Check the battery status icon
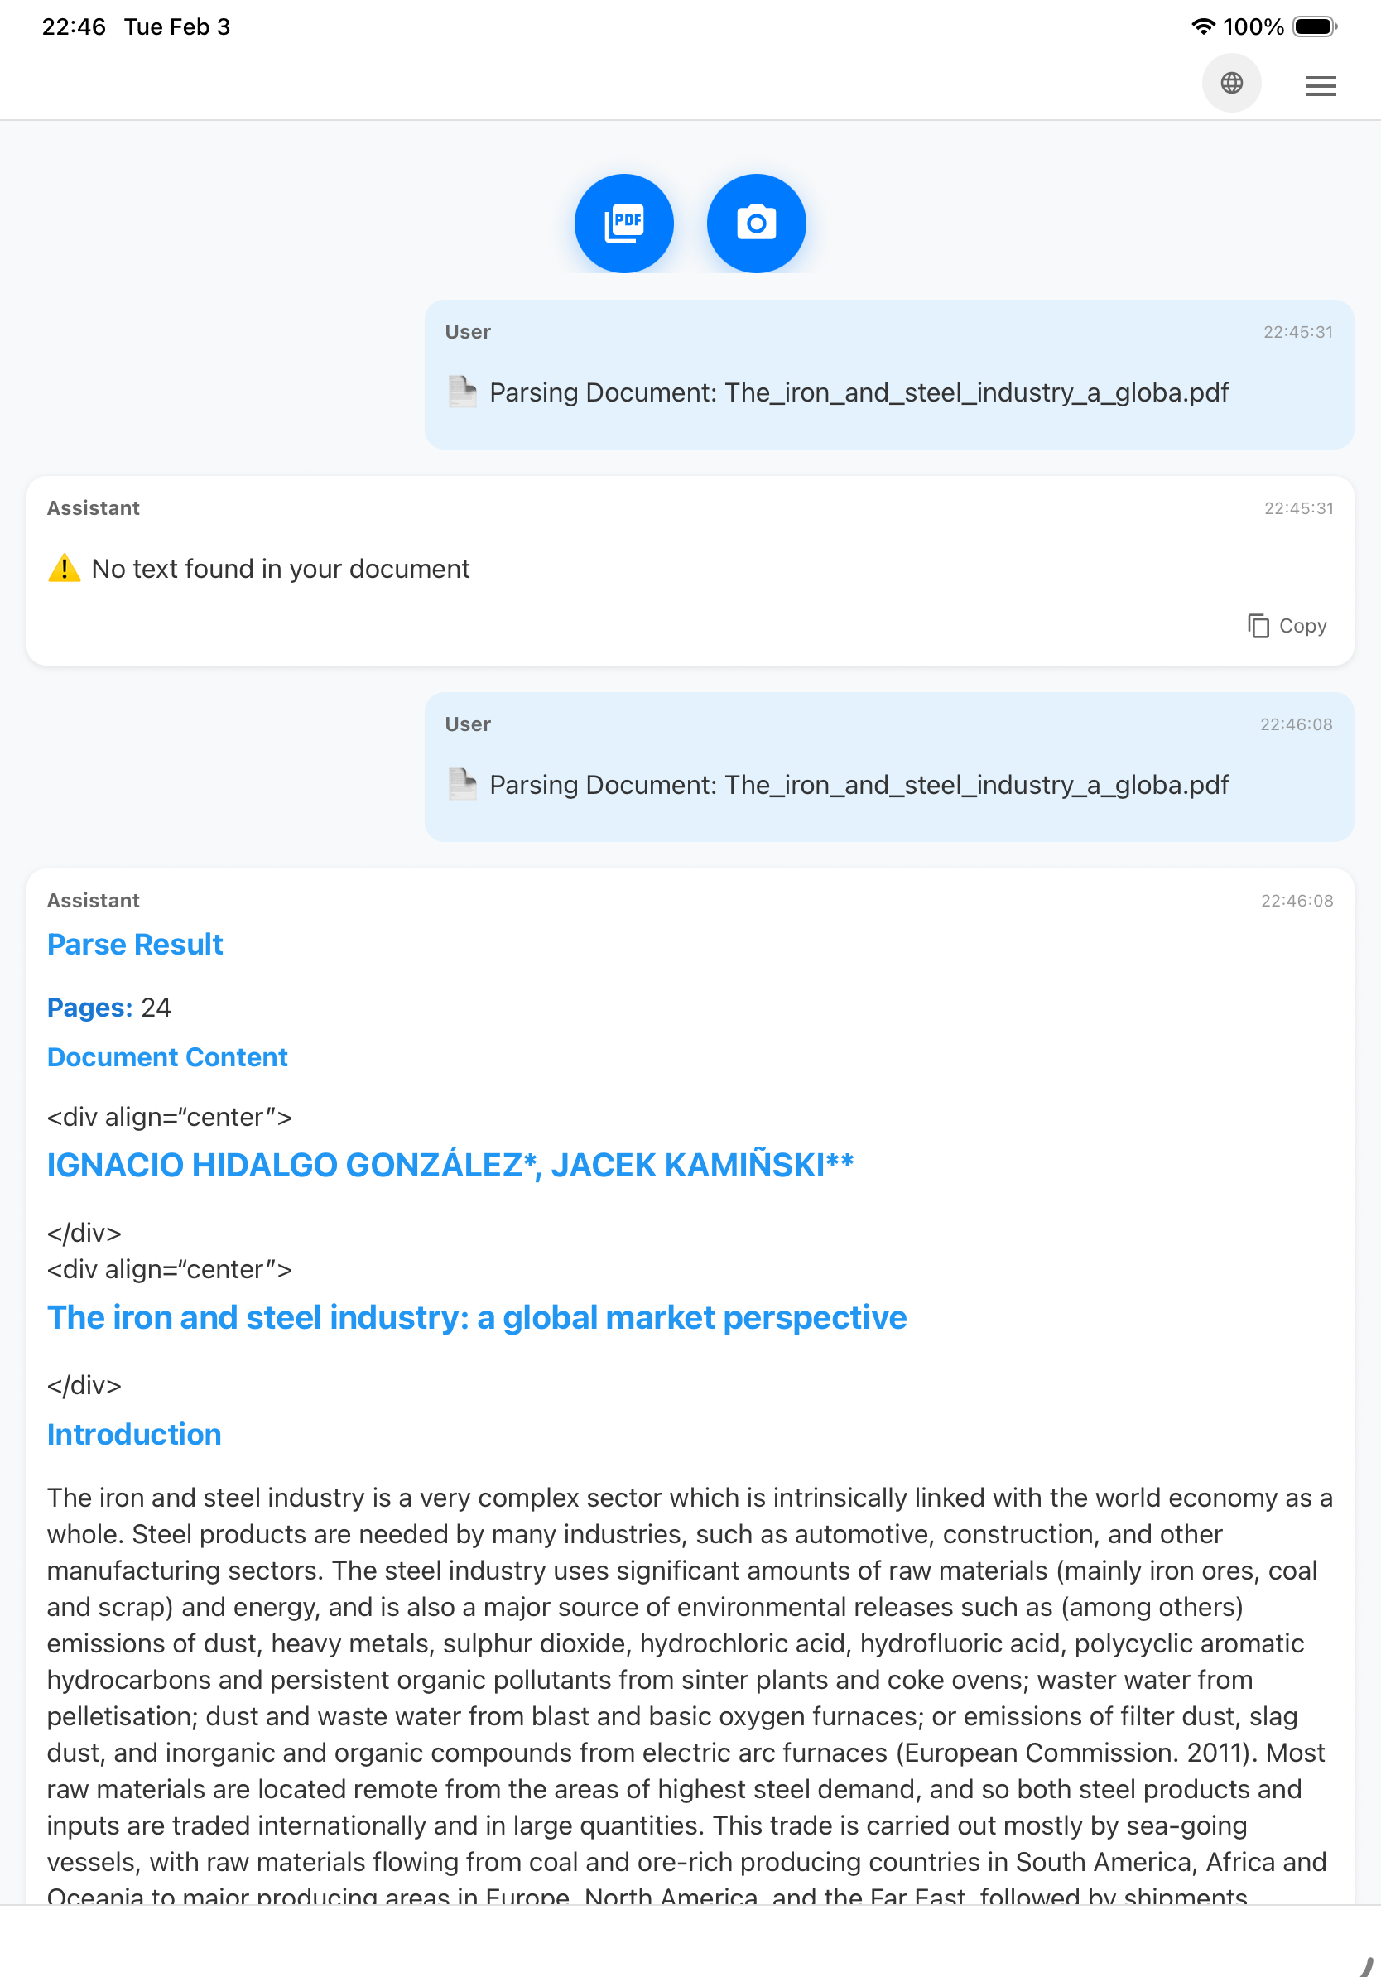The image size is (1381, 1977). [1315, 26]
